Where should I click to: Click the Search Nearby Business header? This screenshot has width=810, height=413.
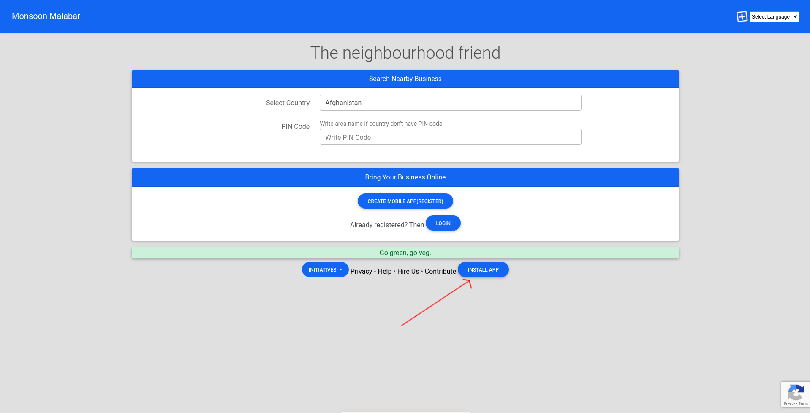(405, 79)
